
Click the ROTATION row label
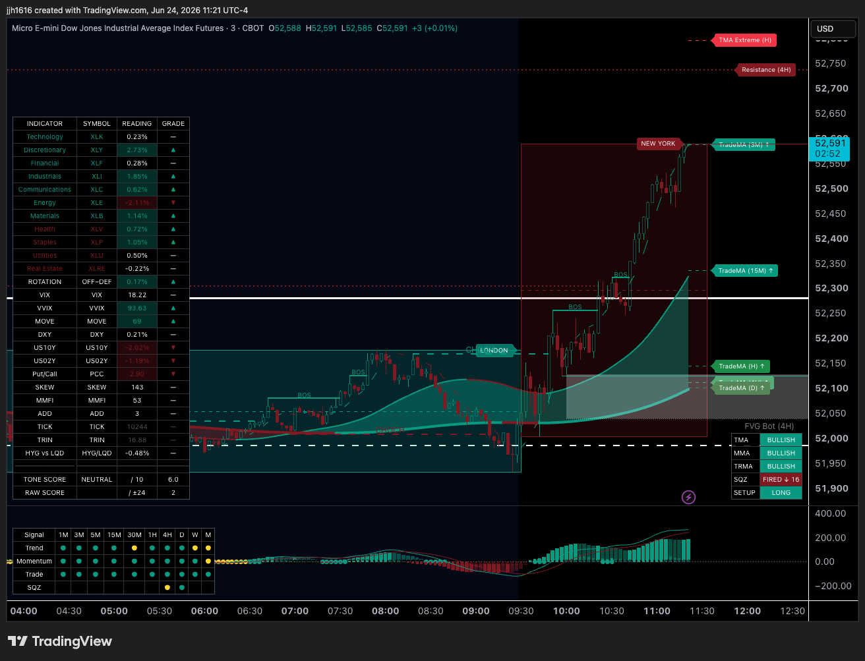45,282
